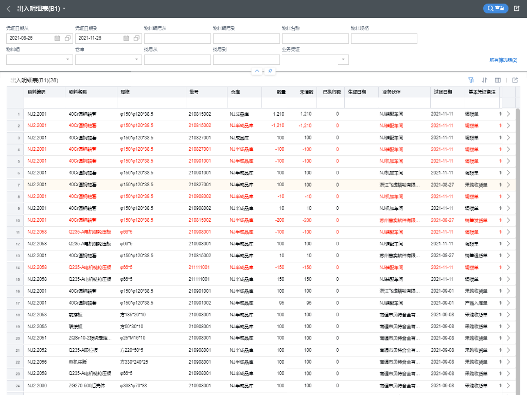Click the 仓库 column header
Image resolution: width=527 pixels, height=395 pixels.
click(x=244, y=92)
